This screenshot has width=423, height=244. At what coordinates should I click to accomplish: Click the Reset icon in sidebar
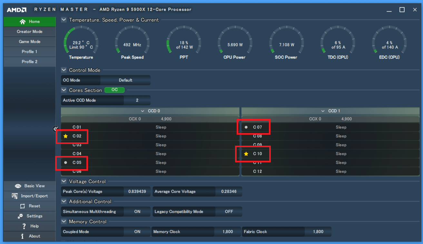click(x=22, y=206)
